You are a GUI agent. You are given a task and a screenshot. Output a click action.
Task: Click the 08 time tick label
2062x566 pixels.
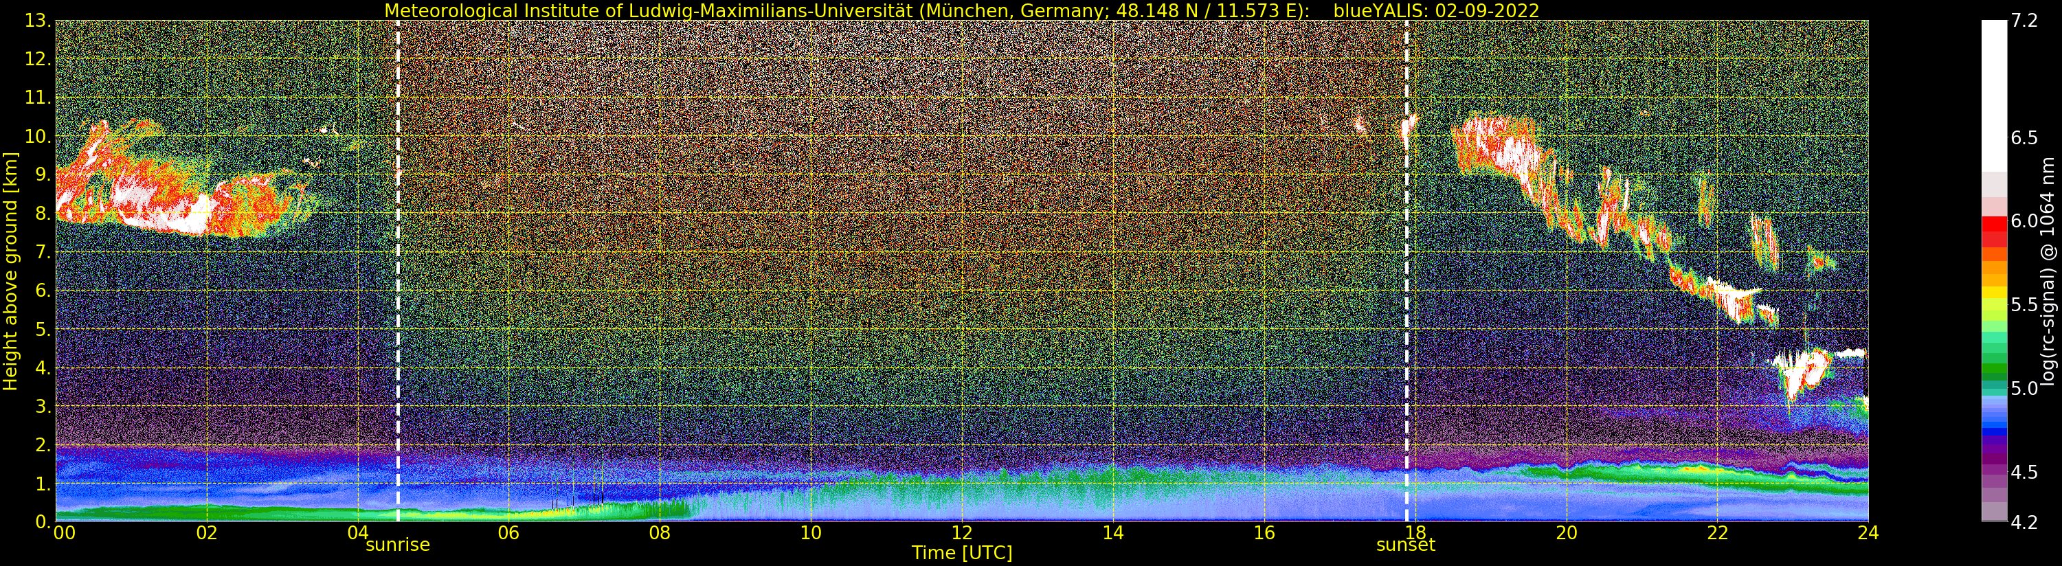(660, 532)
